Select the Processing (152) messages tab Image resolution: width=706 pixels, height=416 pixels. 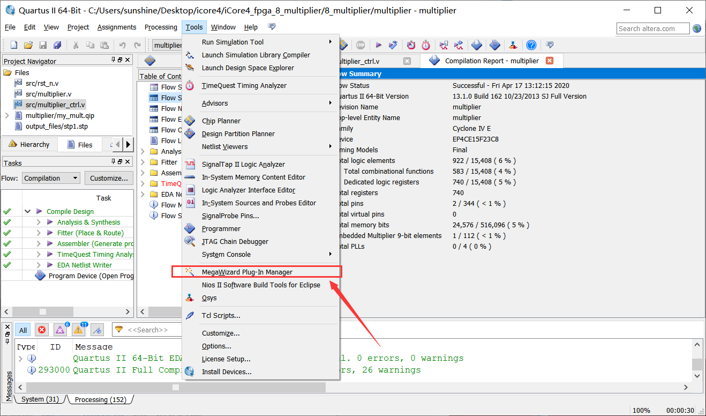[100, 399]
